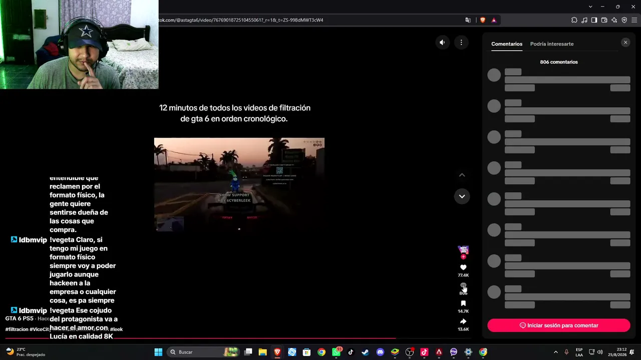641x360 pixels.
Task: Open the weather widget showing 23°C
Action: tap(25, 352)
